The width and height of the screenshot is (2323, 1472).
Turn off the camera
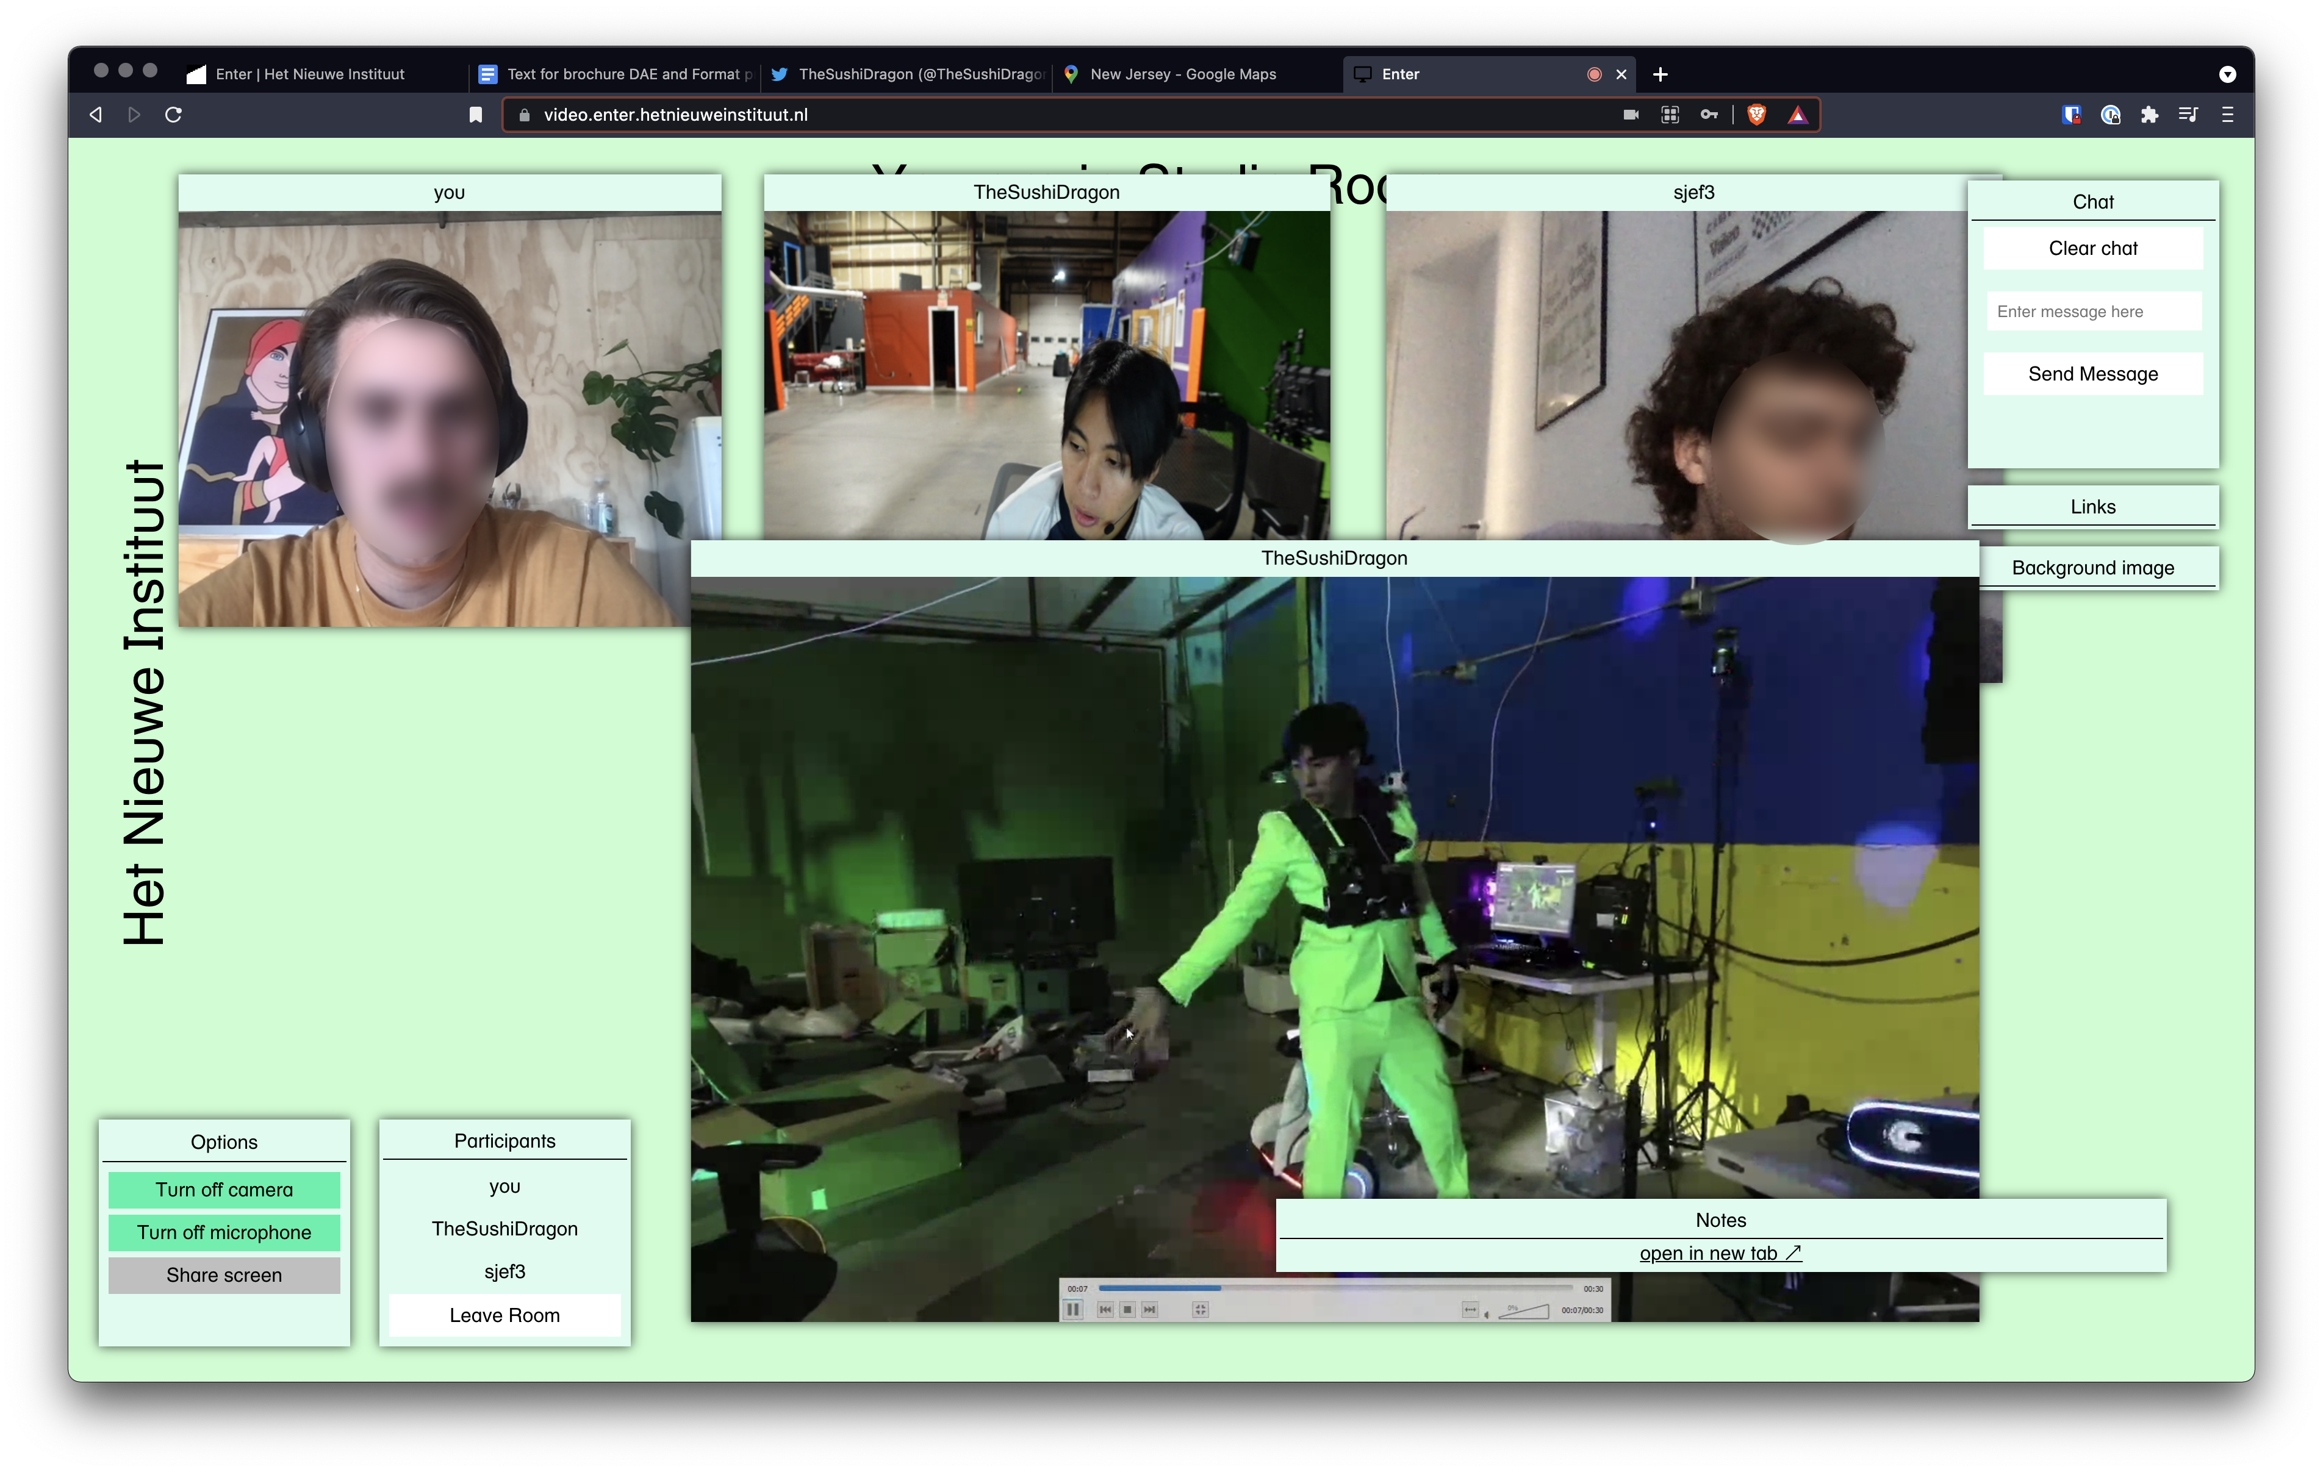(x=224, y=1189)
